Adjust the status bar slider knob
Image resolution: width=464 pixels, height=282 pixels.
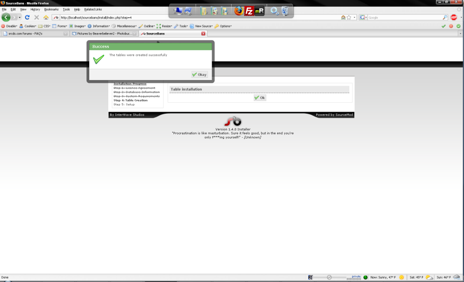pyautogui.click(x=329, y=277)
